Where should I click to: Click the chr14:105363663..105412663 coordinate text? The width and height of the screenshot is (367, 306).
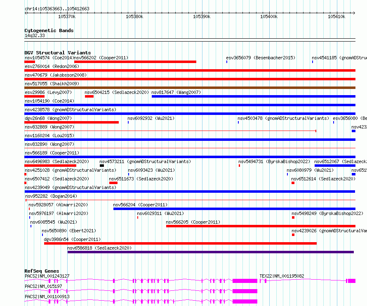coord(57,9)
